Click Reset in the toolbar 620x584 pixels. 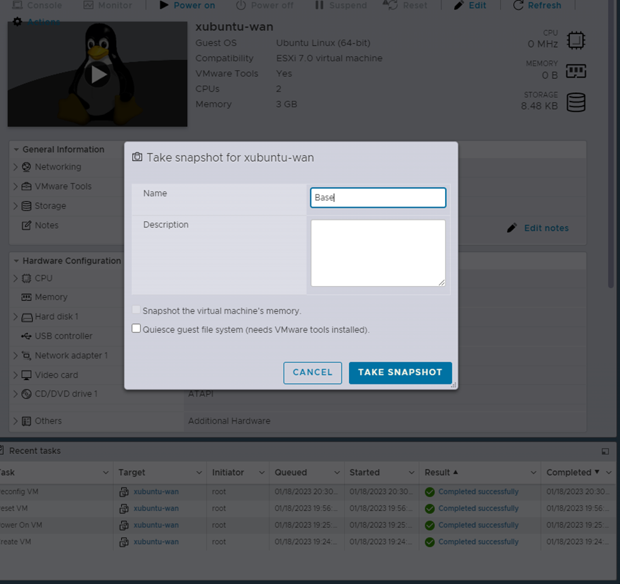405,5
